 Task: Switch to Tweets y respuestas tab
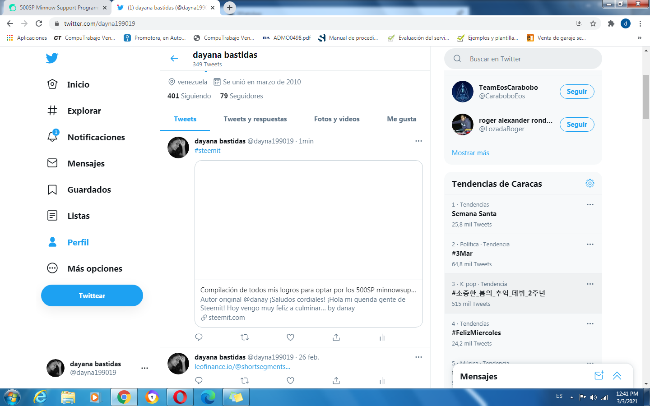tap(255, 119)
